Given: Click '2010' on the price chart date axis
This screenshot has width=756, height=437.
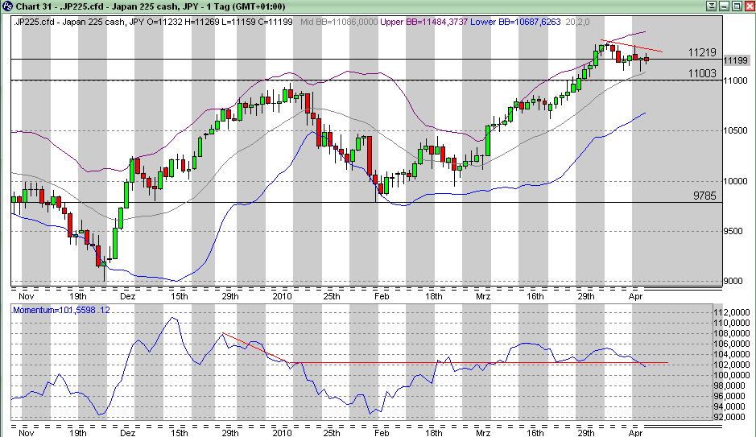Looking at the screenshot, I should click(x=282, y=296).
